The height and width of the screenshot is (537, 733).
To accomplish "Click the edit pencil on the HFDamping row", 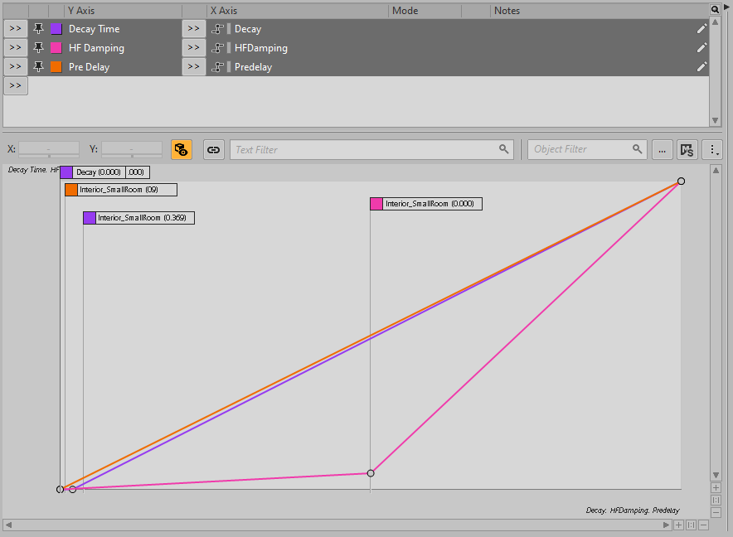I will (701, 48).
